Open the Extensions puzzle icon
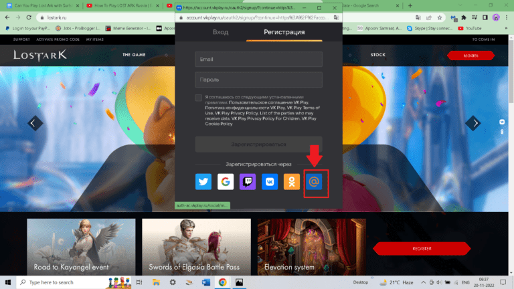514x289 pixels. point(464,17)
